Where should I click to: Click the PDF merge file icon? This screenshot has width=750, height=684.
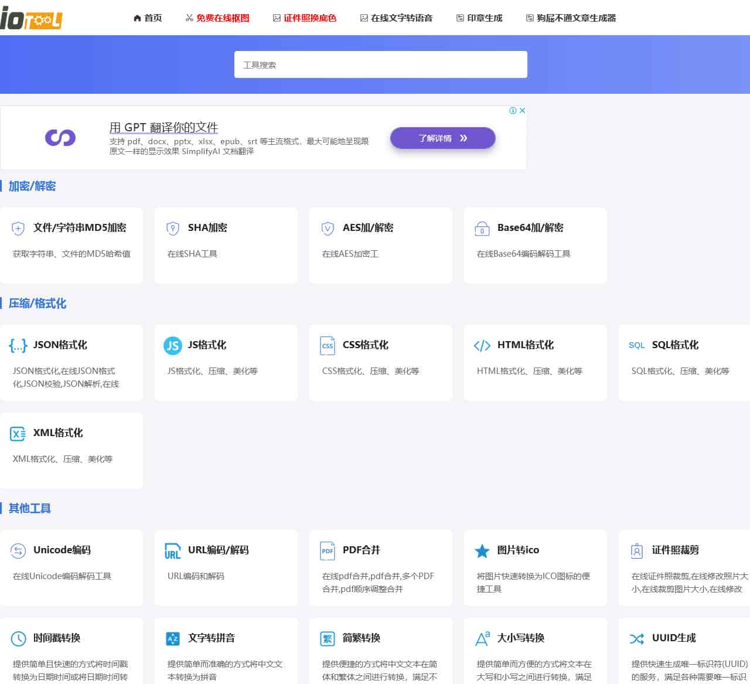coord(328,551)
